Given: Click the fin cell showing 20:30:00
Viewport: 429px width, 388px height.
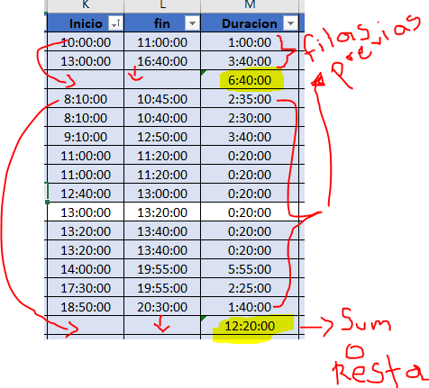Looking at the screenshot, I should coord(162,307).
